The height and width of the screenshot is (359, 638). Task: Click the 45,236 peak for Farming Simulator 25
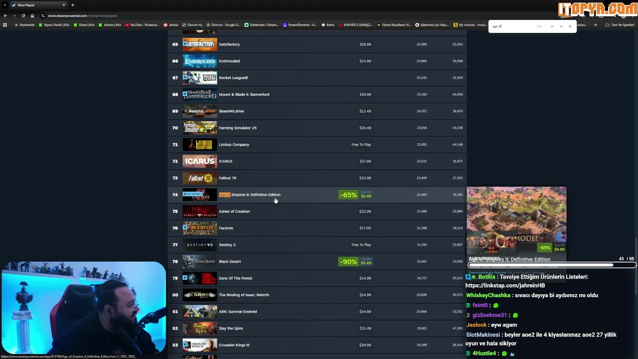tap(458, 128)
